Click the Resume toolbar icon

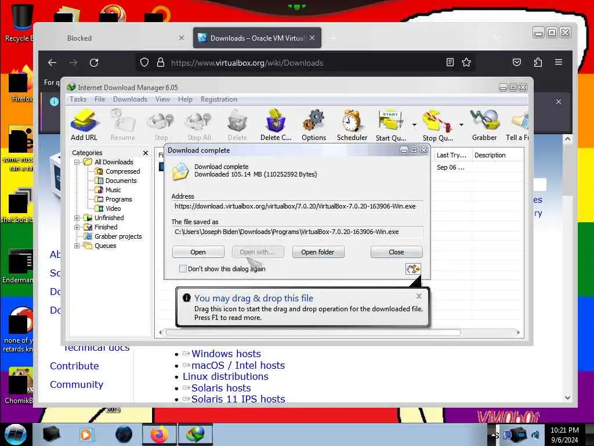pos(123,125)
